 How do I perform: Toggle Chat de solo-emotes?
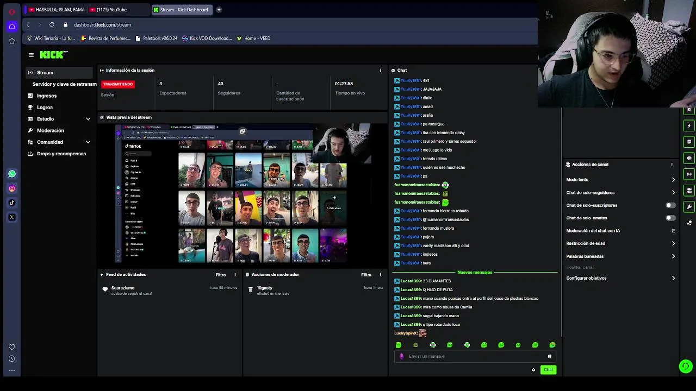[x=670, y=218]
